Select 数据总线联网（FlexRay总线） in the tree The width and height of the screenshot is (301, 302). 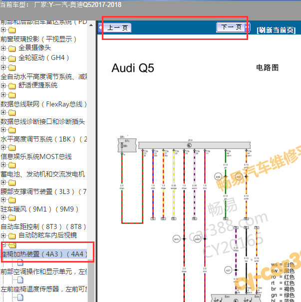tap(43, 104)
